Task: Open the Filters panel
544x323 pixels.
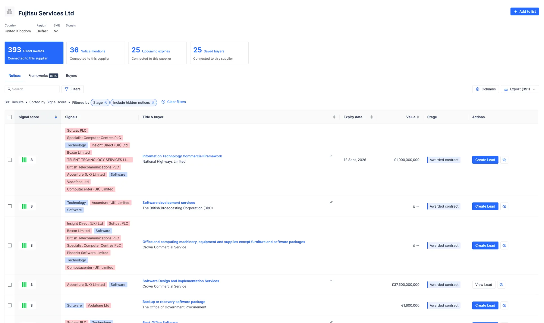Action: [x=73, y=89]
